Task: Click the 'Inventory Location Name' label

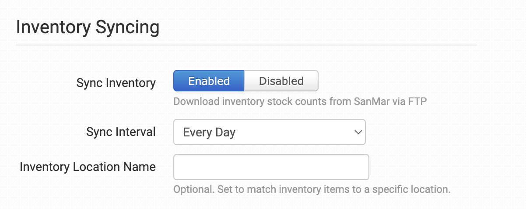Action: [88, 167]
